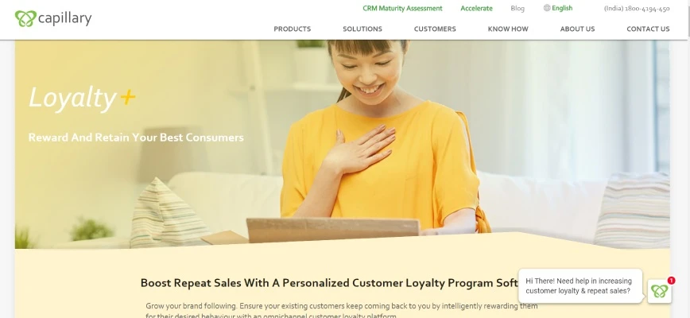Click the Capillary butterfly logo icon
This screenshot has height=318, width=690.
pos(25,18)
